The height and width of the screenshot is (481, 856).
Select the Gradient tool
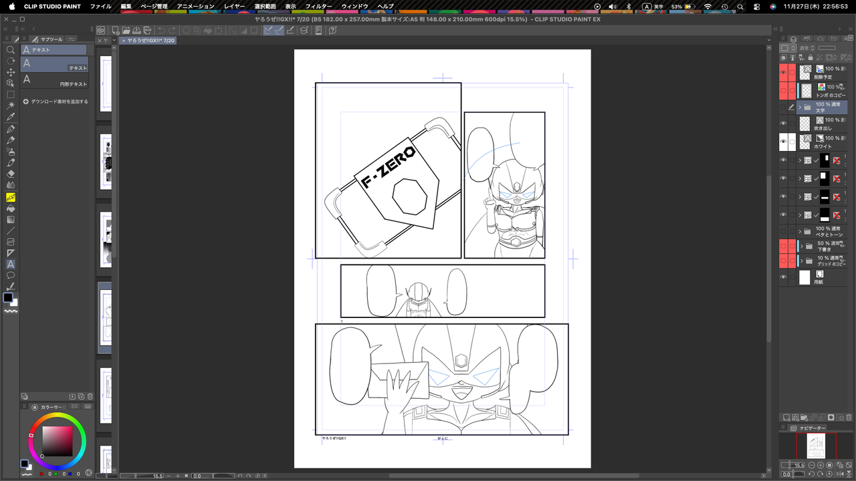(11, 220)
